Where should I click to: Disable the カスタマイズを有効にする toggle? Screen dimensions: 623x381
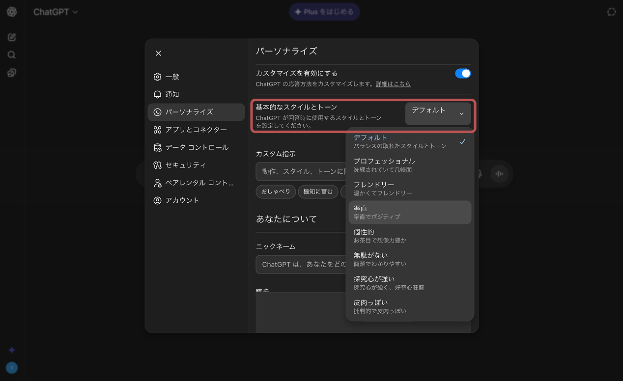pyautogui.click(x=462, y=73)
